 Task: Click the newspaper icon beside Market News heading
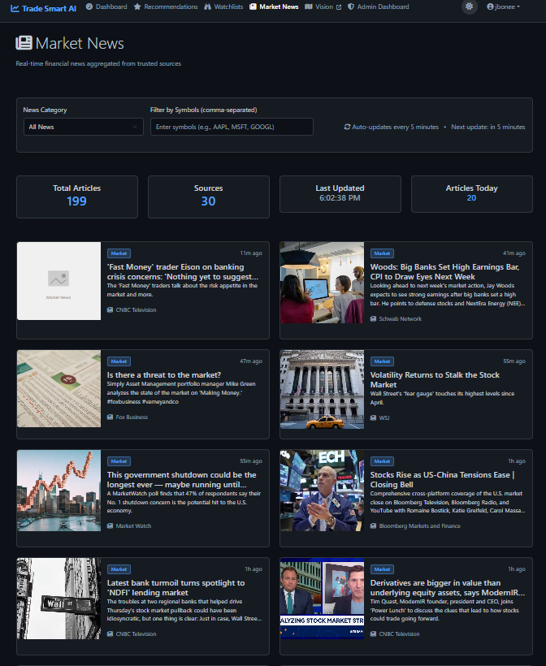[24, 43]
